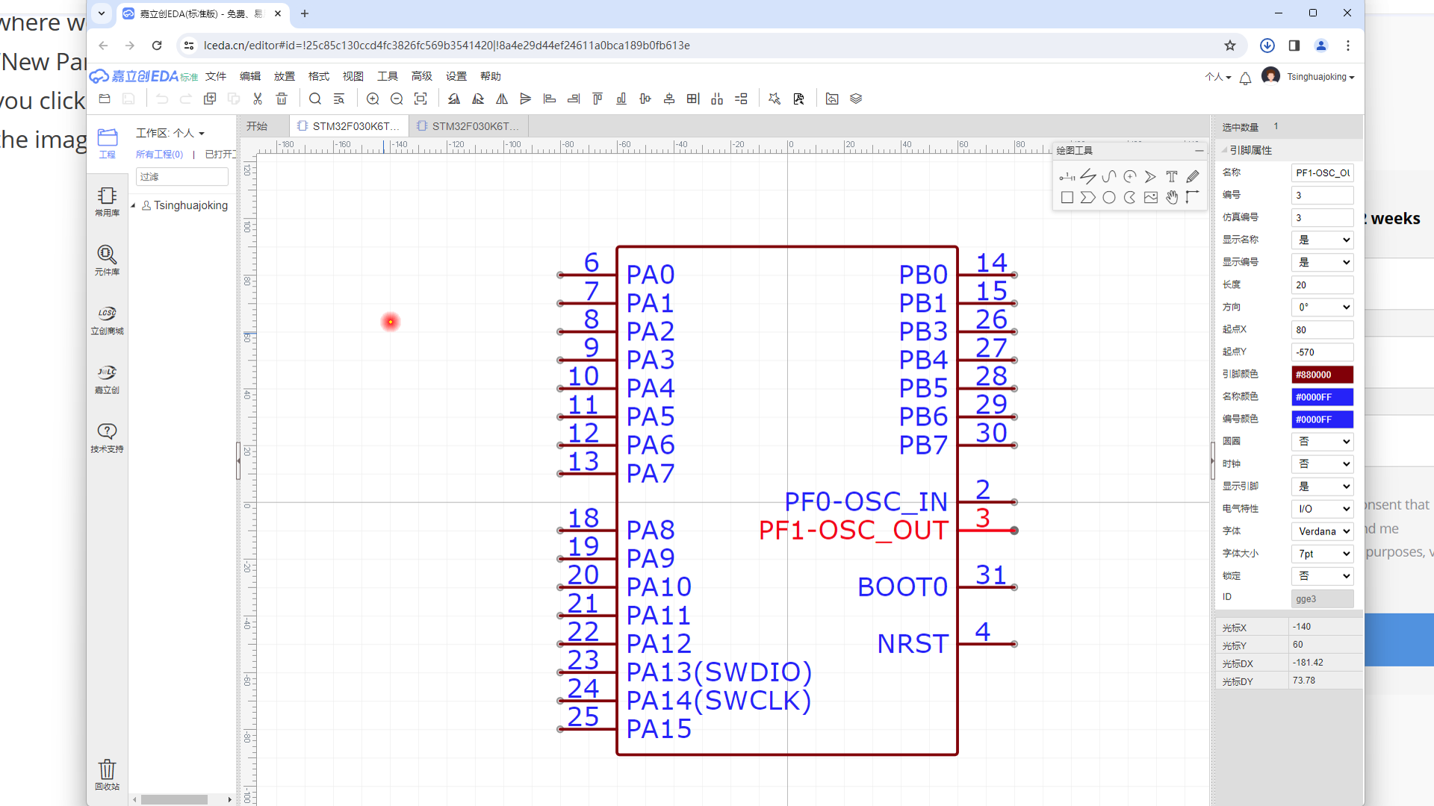Select the Ellipse drawing tool
The height and width of the screenshot is (806, 1434).
1109,198
